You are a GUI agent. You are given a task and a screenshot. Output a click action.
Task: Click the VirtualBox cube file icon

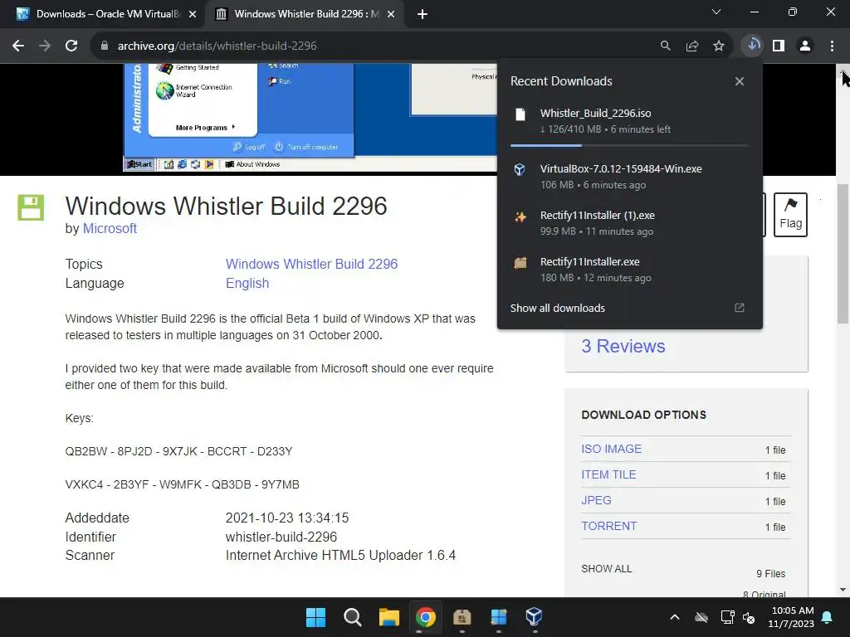520,169
